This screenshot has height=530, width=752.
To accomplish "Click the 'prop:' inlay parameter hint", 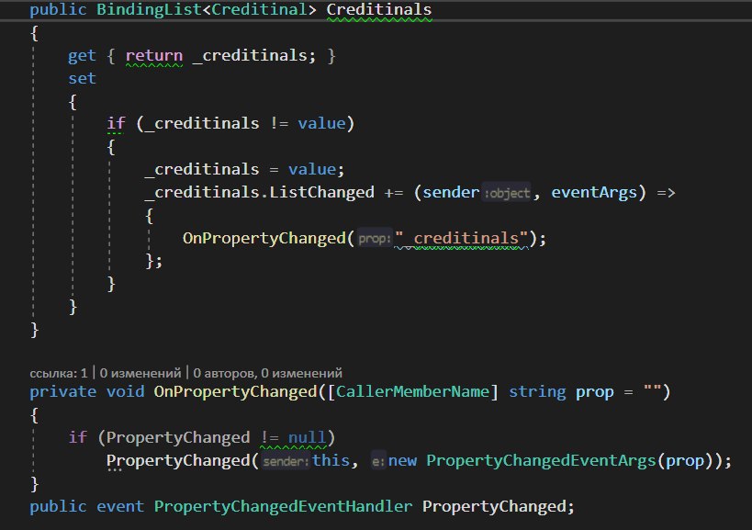I will [375, 239].
